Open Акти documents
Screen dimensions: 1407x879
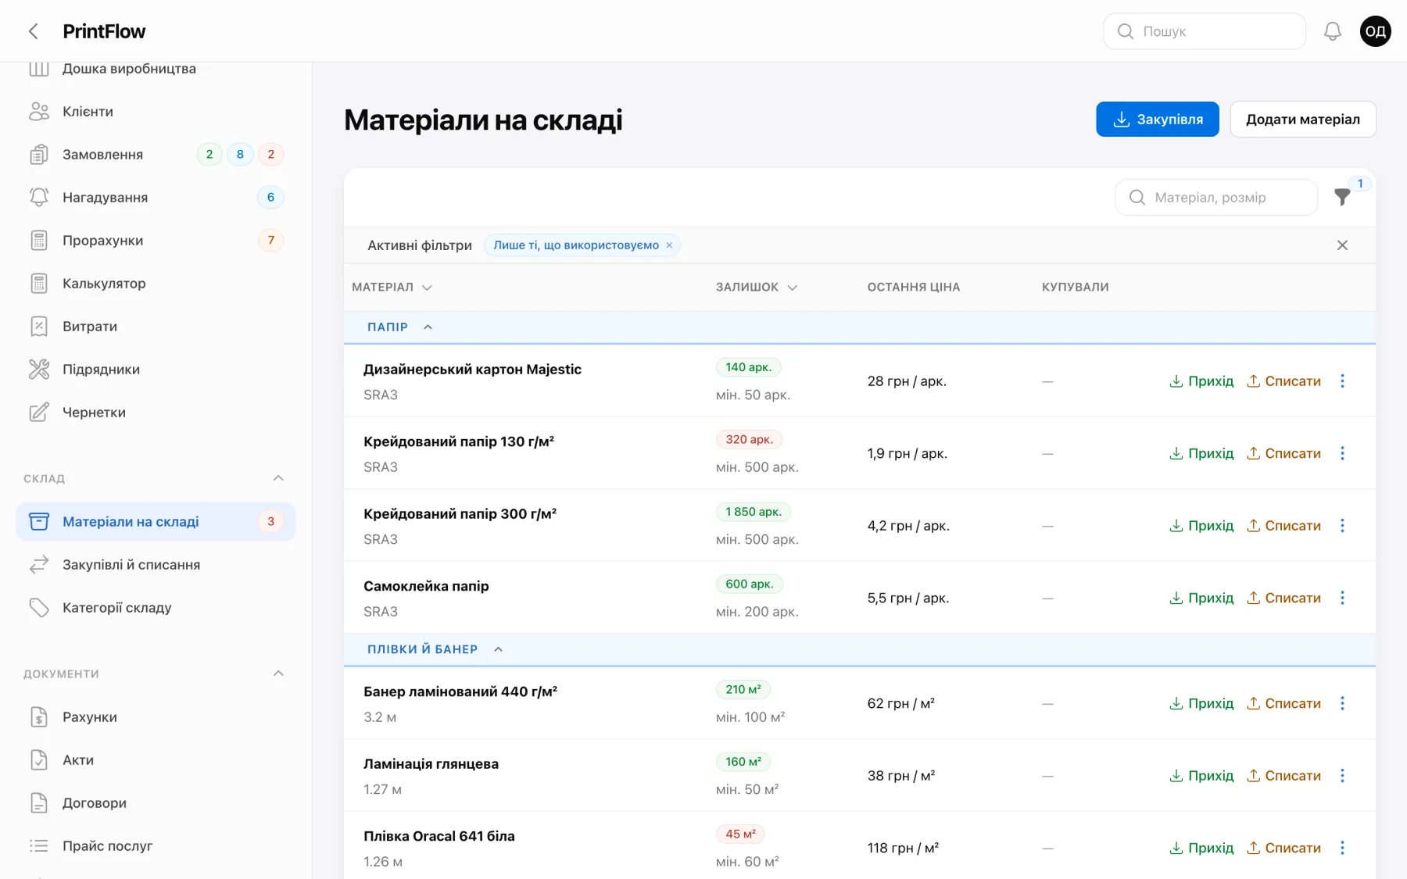pos(156,760)
